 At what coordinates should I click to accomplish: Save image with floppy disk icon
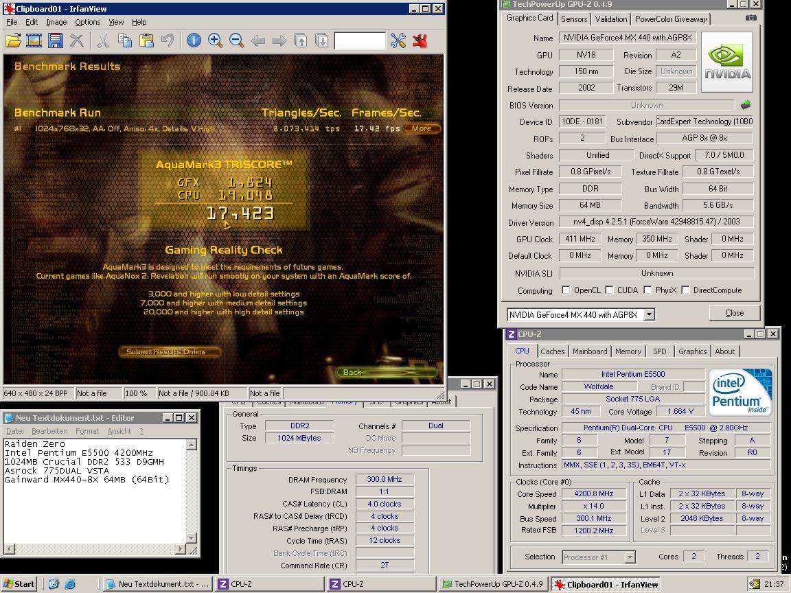click(55, 40)
